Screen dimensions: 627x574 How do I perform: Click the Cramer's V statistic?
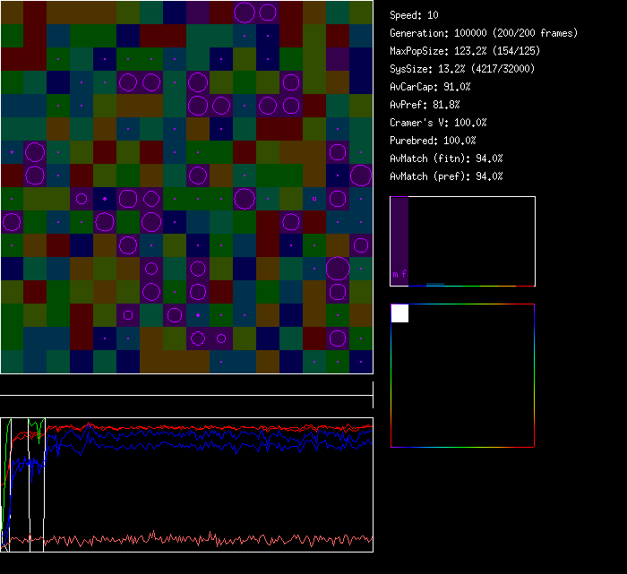pos(439,123)
